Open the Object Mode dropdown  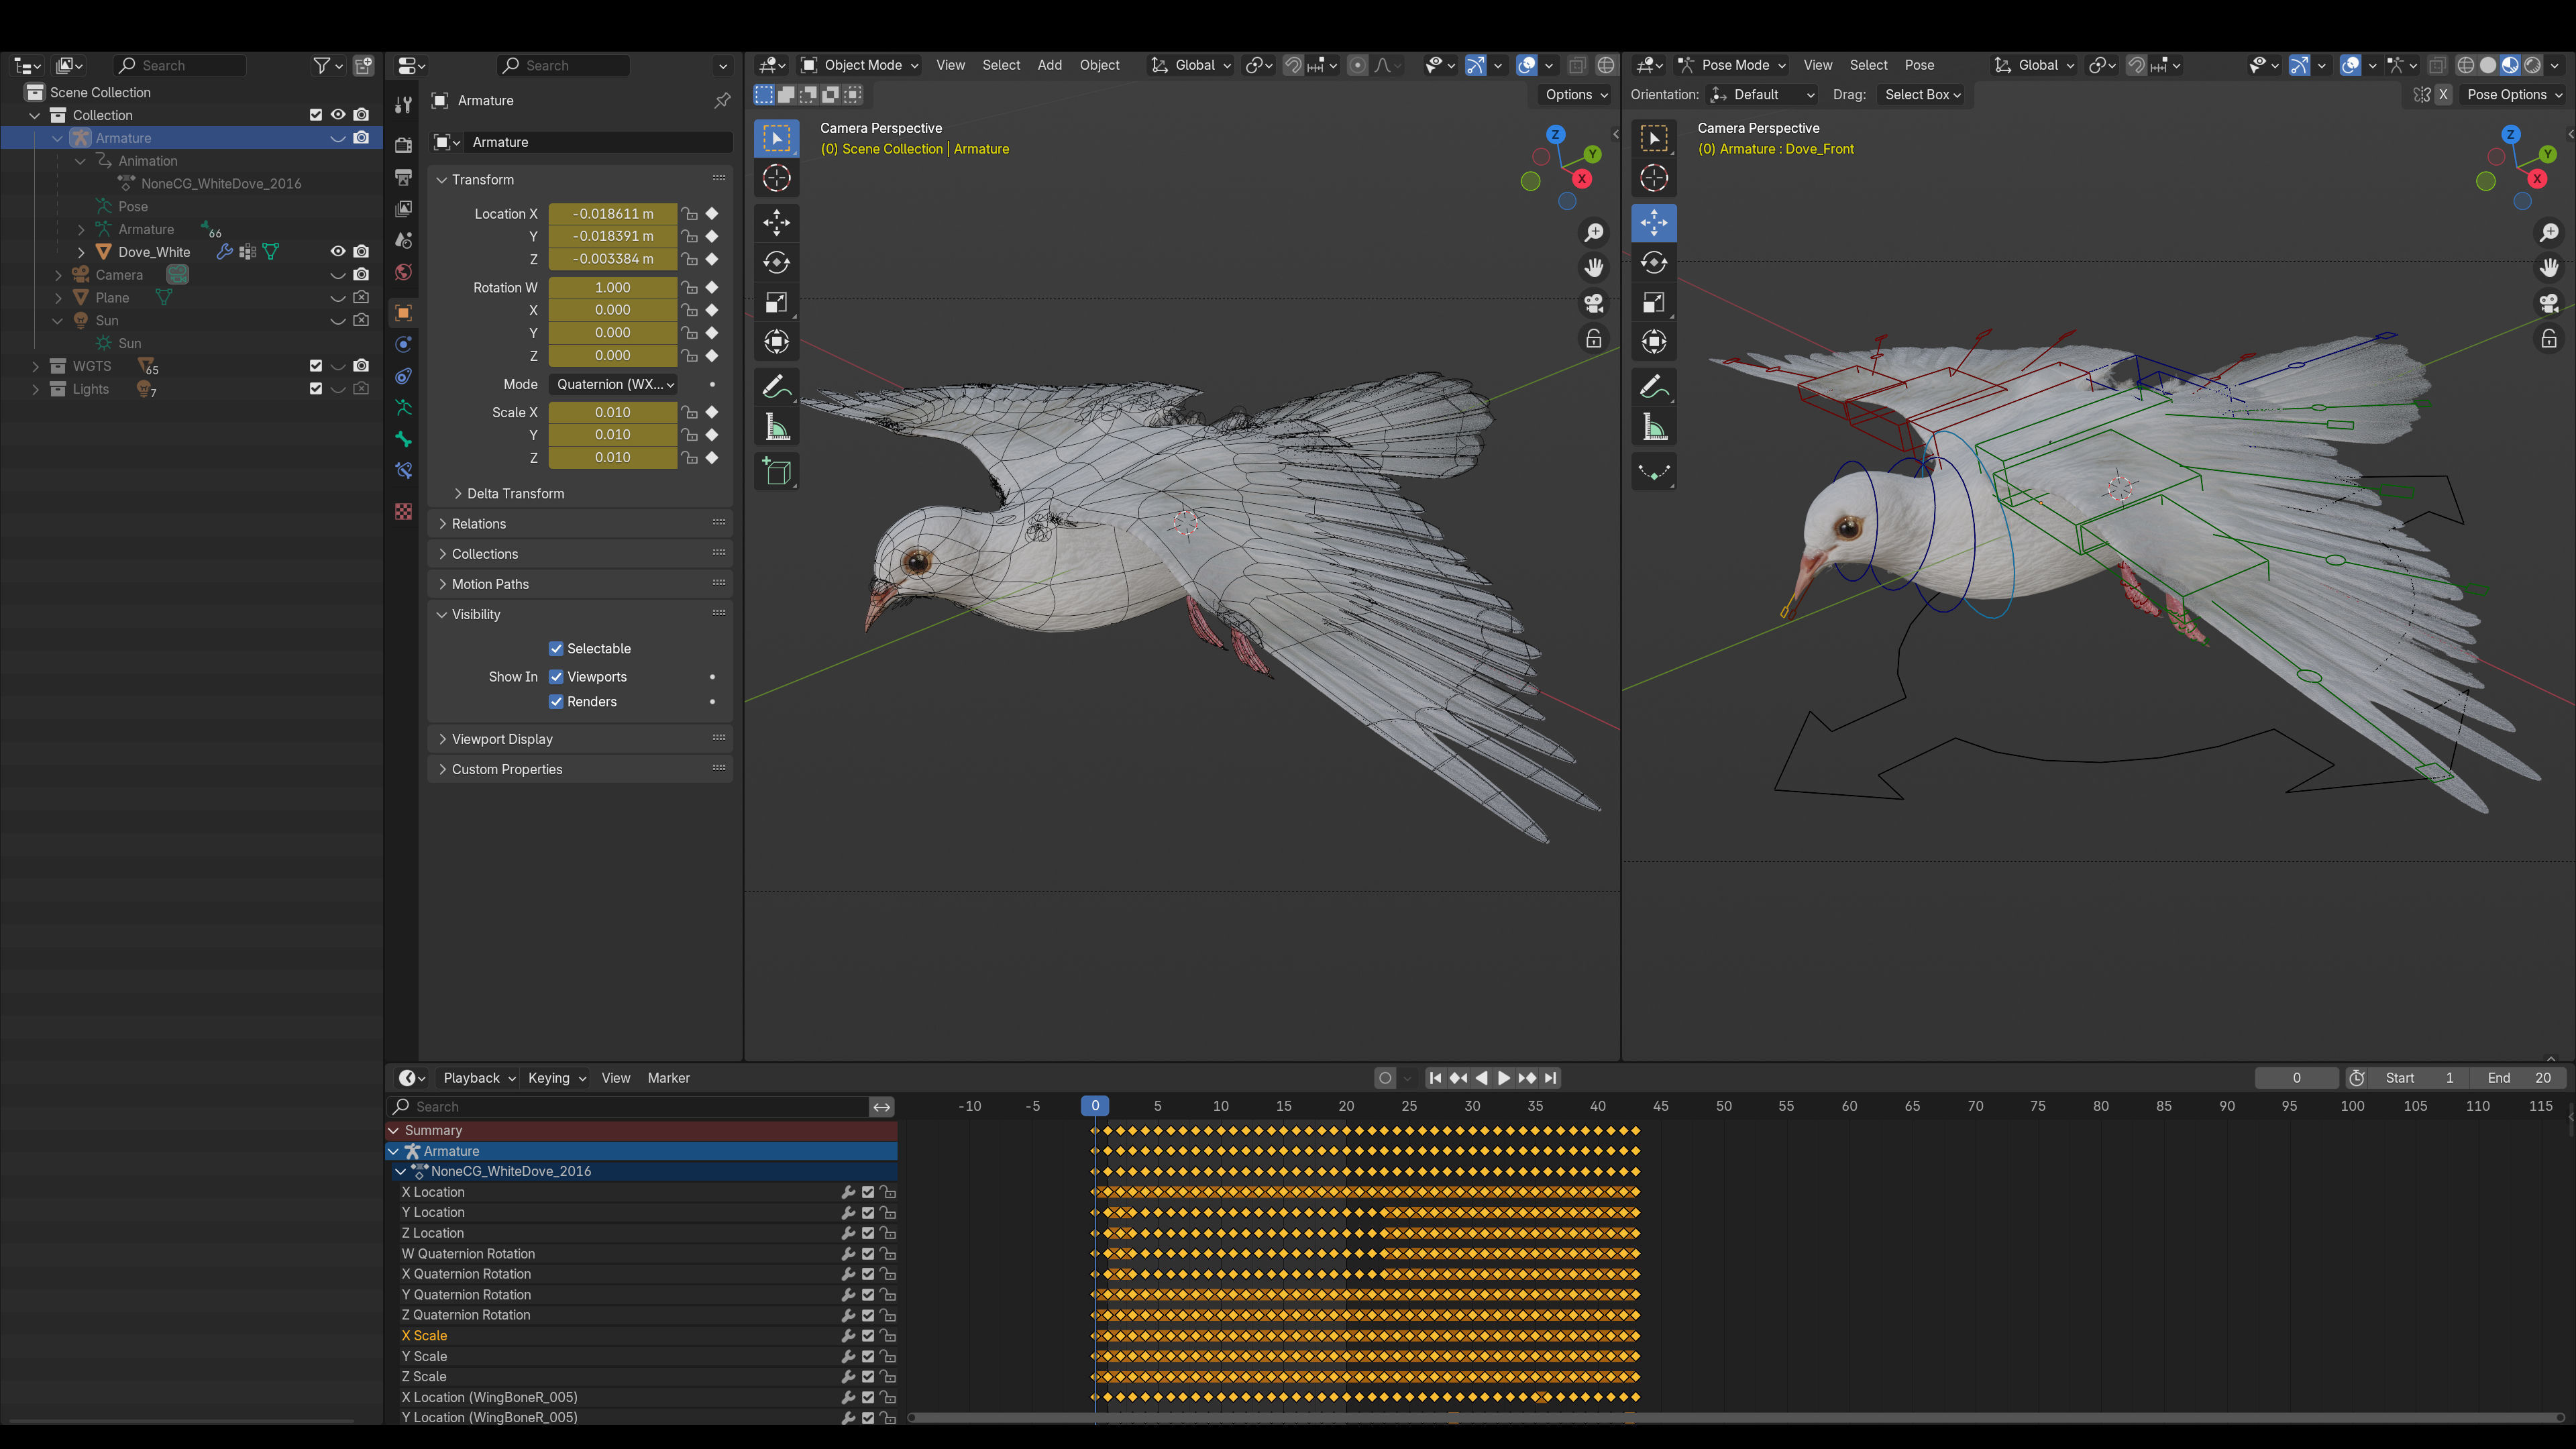point(860,65)
